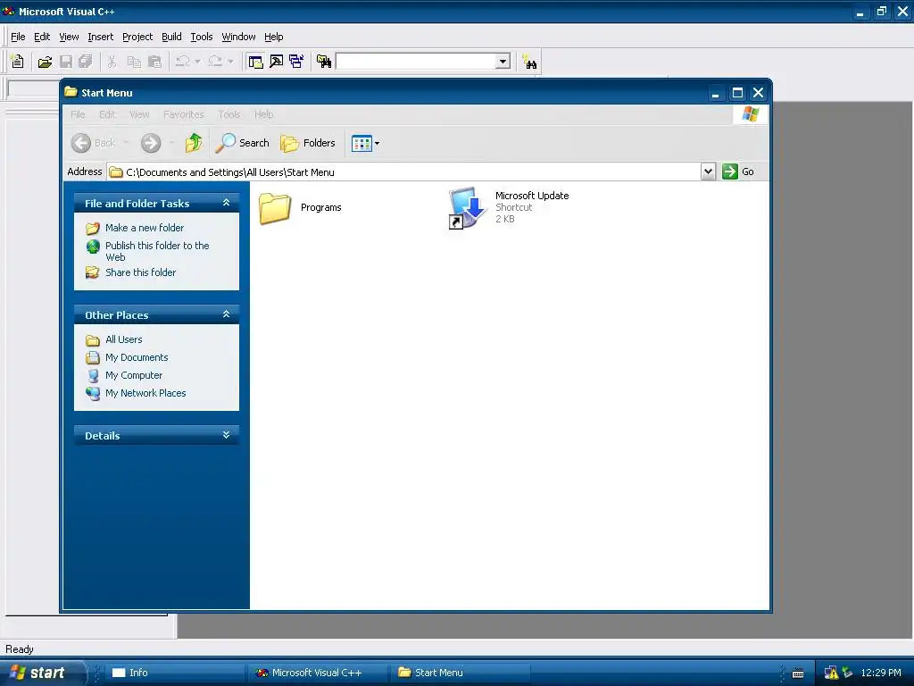The width and height of the screenshot is (914, 686).
Task: Click the Go button beside address bar
Action: pos(738,171)
